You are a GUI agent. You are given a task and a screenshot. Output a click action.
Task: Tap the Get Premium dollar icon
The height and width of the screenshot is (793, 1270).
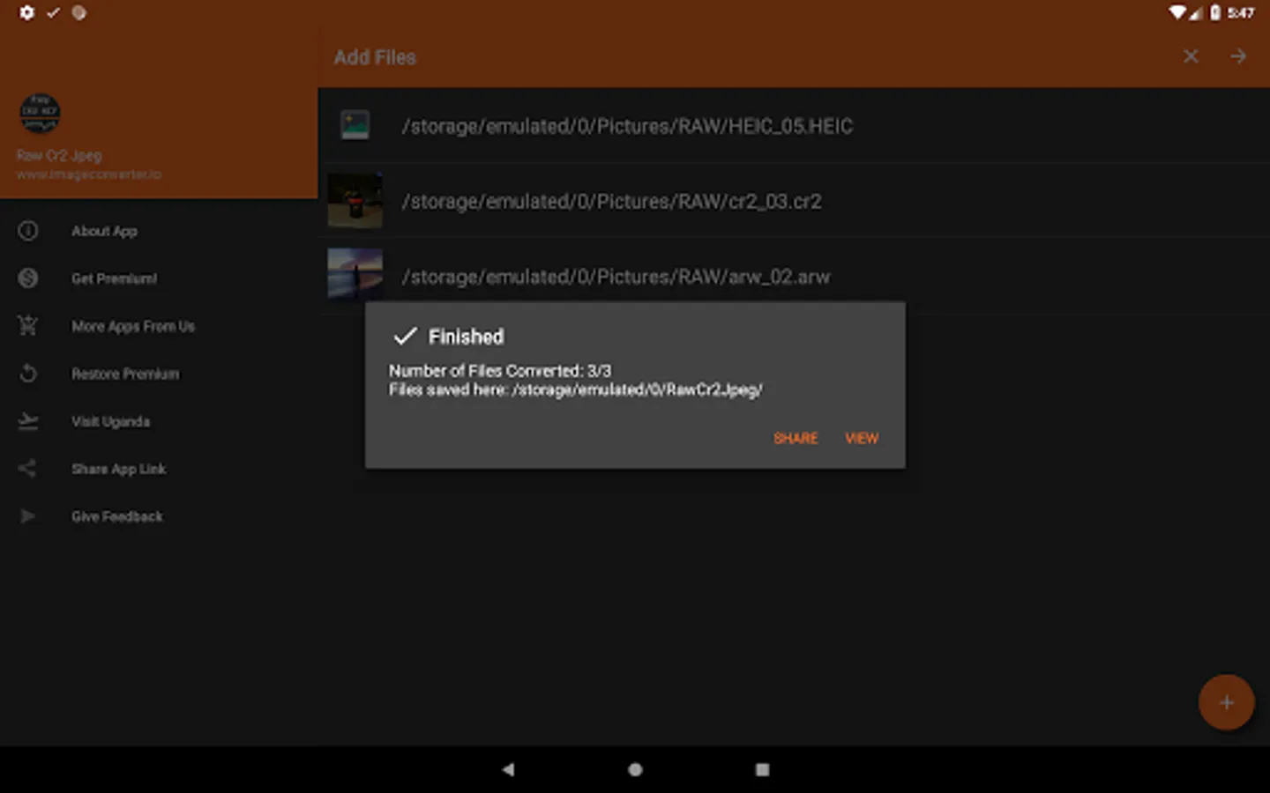pyautogui.click(x=28, y=278)
